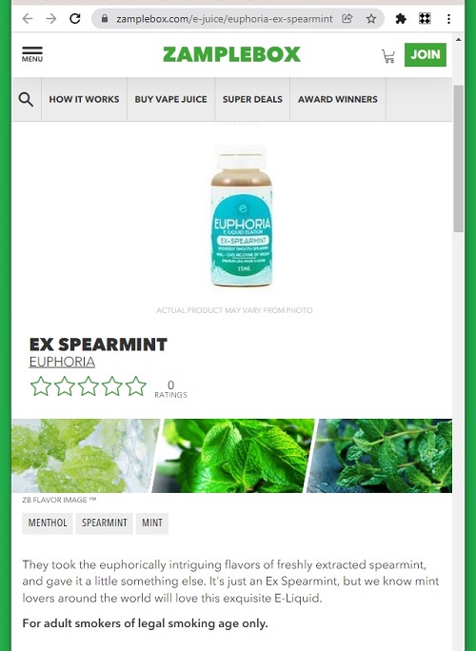
Task: Open the AWARD WINNERS tab
Action: (x=338, y=100)
